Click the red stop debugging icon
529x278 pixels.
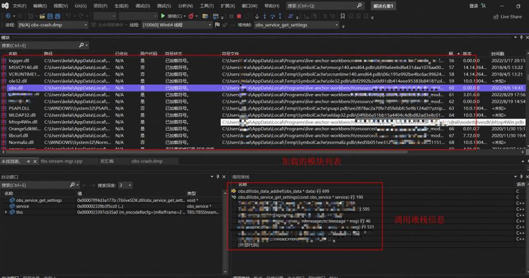(239, 16)
